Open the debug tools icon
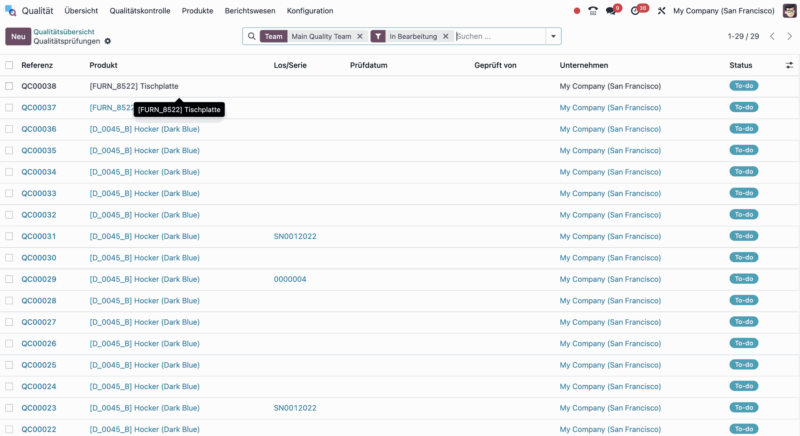The width and height of the screenshot is (800, 436). tap(661, 11)
